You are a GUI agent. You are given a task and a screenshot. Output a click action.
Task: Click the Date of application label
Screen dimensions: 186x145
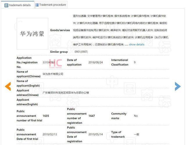click(x=74, y=62)
